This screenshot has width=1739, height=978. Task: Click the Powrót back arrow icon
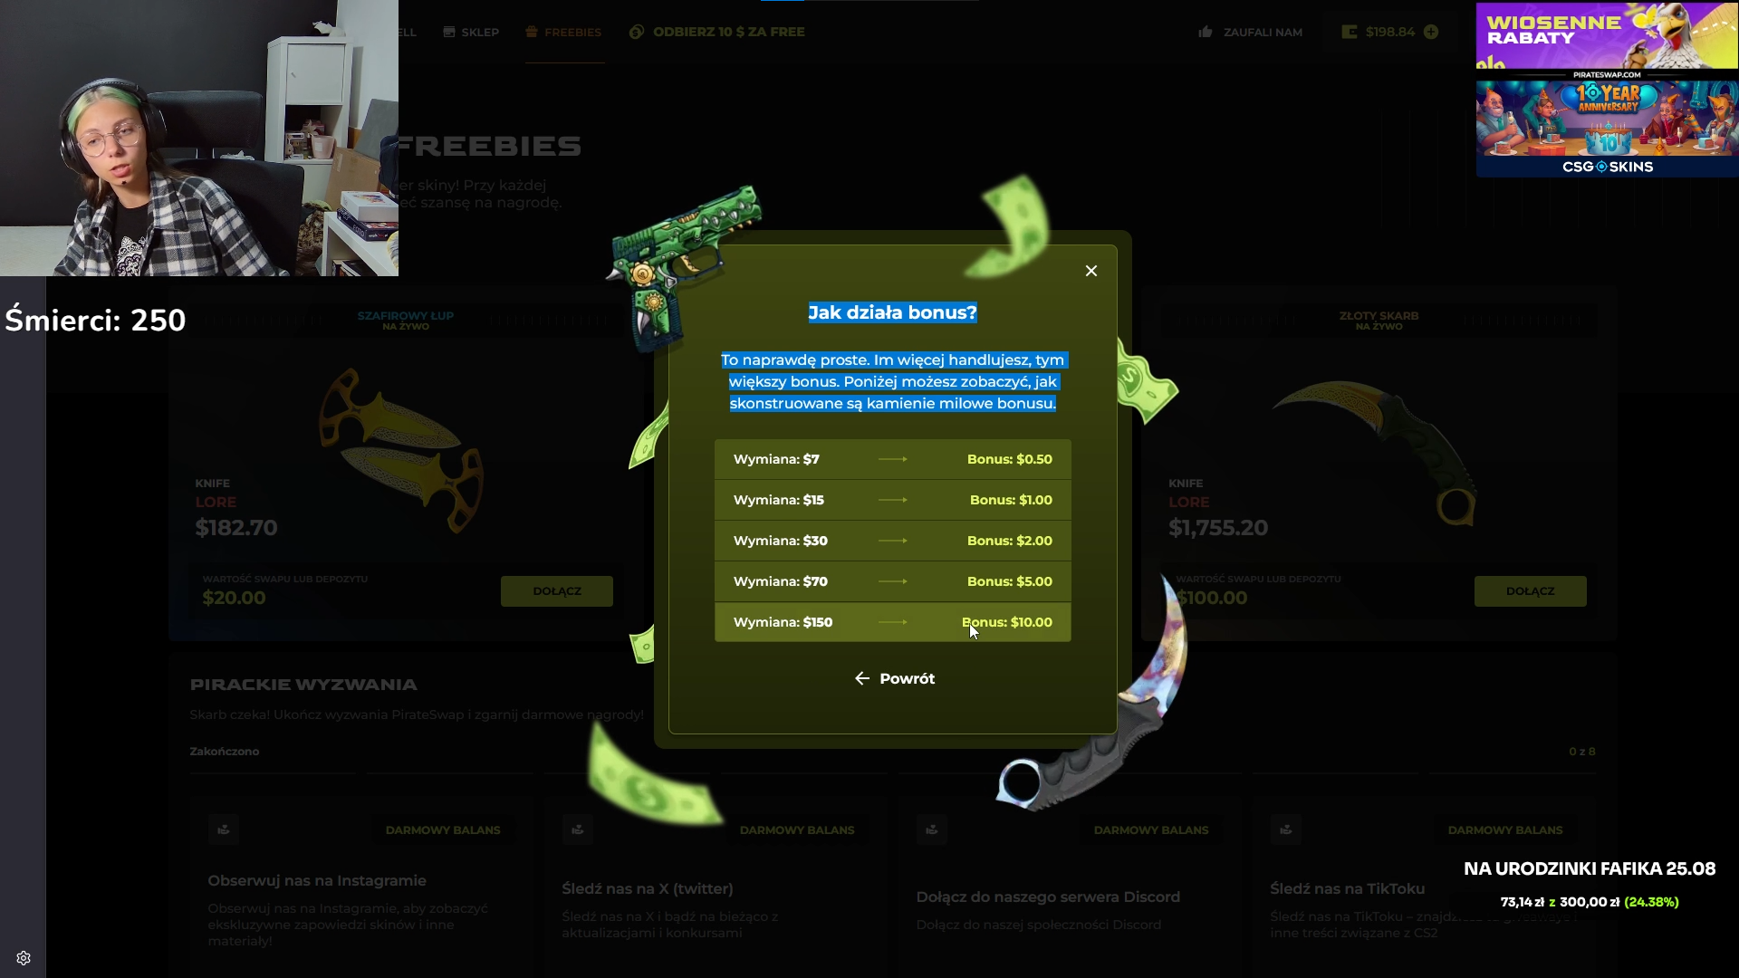tap(861, 678)
